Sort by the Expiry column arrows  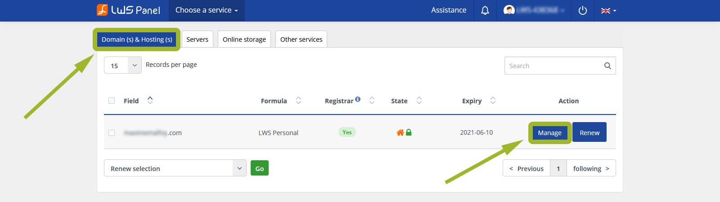click(x=493, y=101)
